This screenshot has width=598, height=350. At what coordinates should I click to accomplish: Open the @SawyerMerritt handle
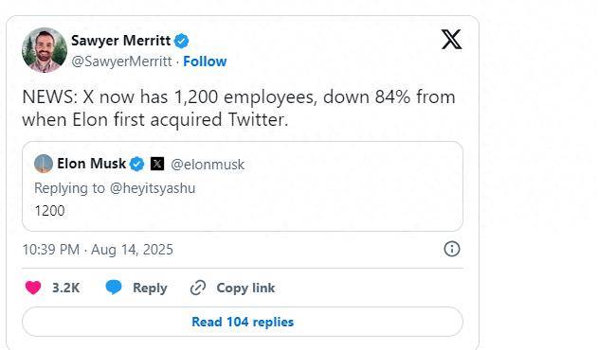click(121, 61)
